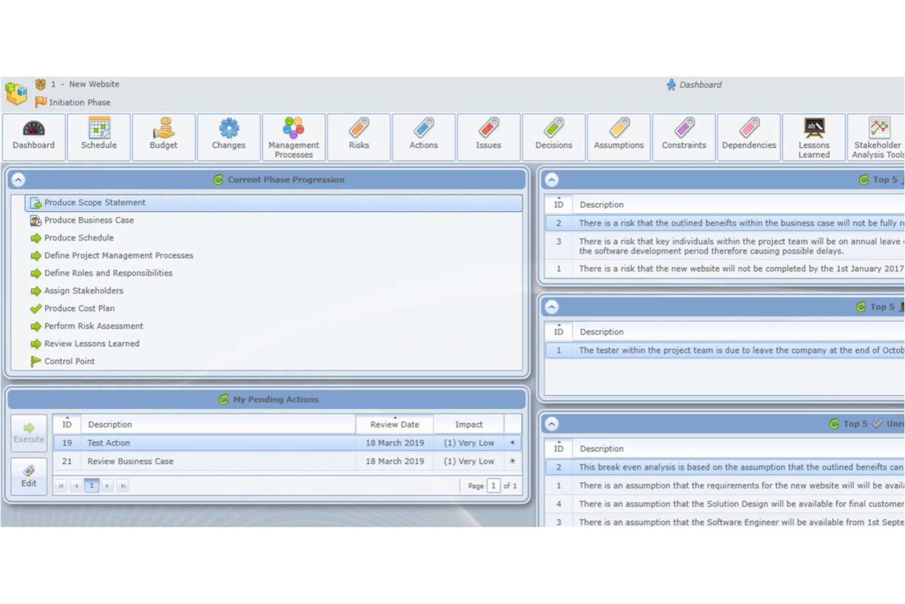Click the Edit button for pending actions
905x604 pixels.
pos(28,476)
